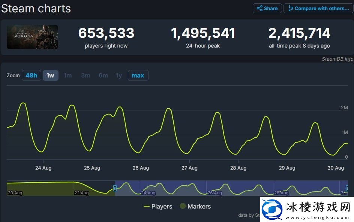Click the Compare with others button

coord(318,8)
